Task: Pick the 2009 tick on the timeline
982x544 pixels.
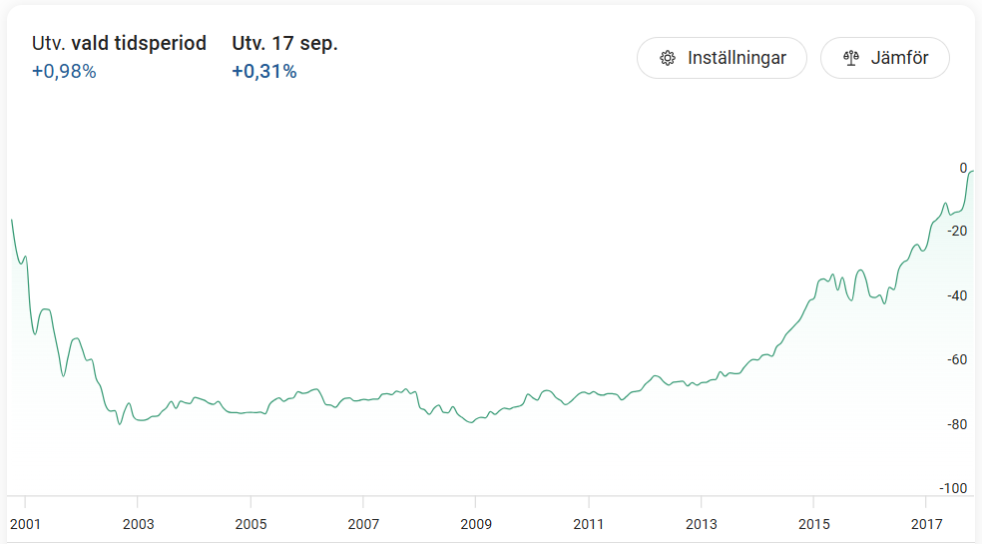Action: coord(476,524)
